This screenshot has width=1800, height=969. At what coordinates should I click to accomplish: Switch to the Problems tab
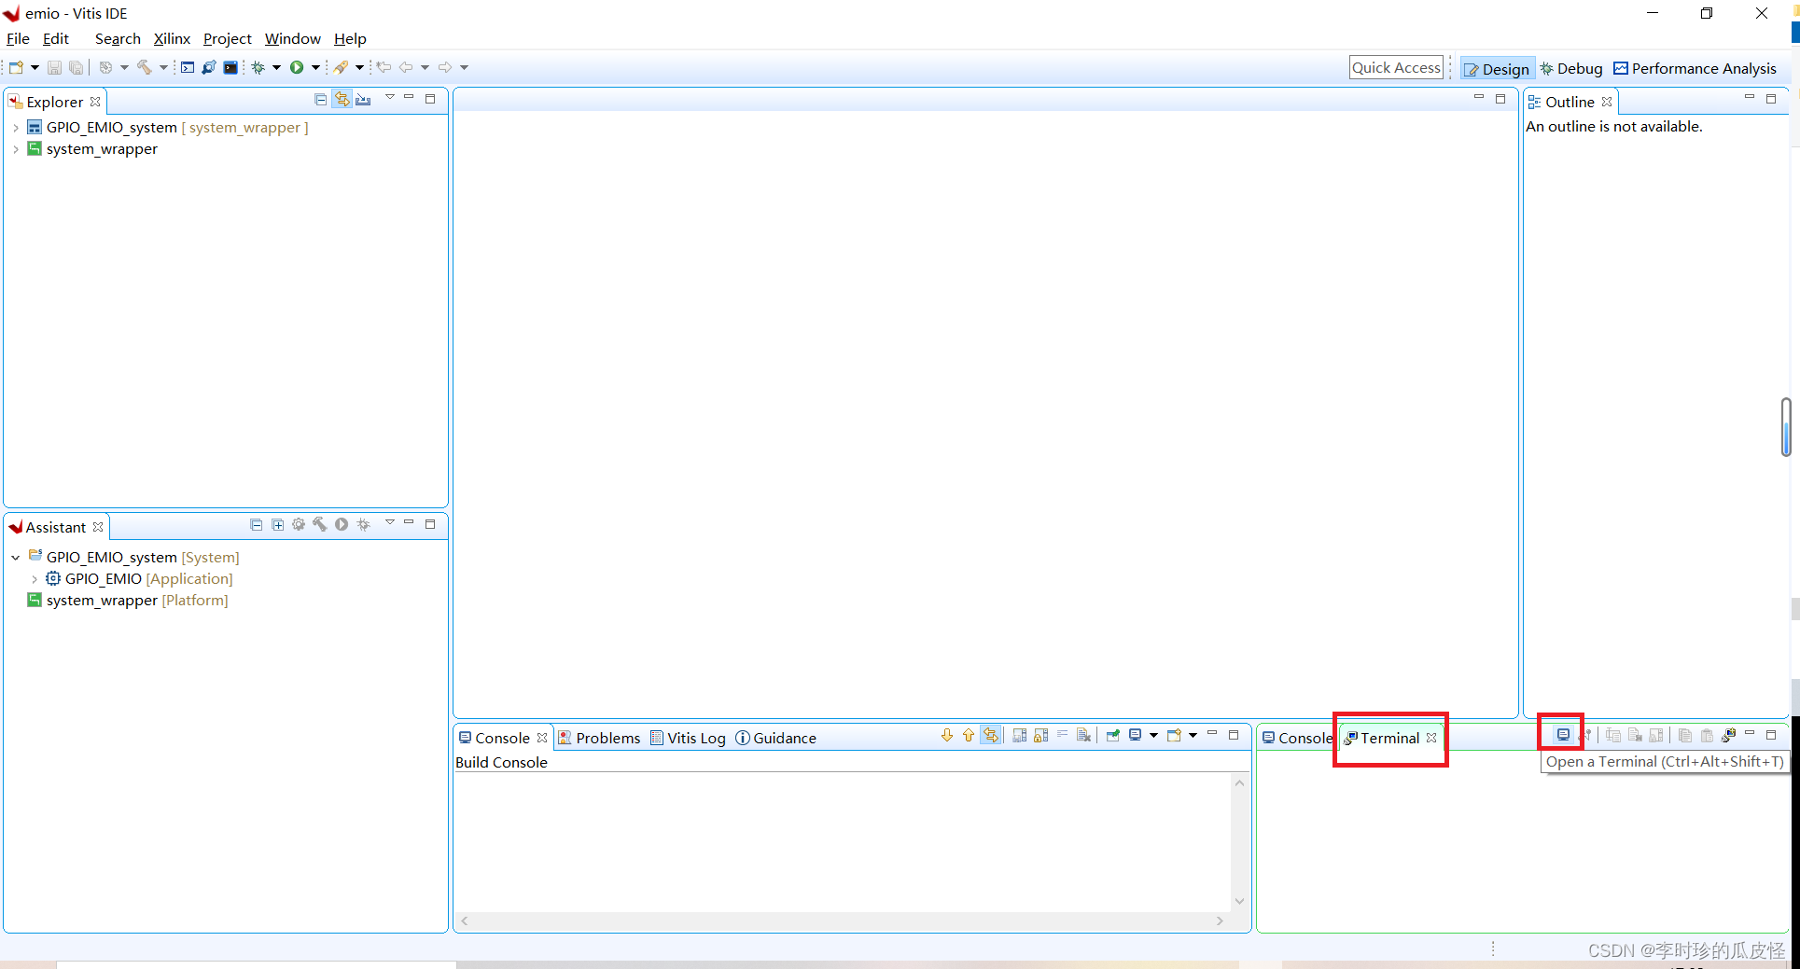[x=599, y=738]
